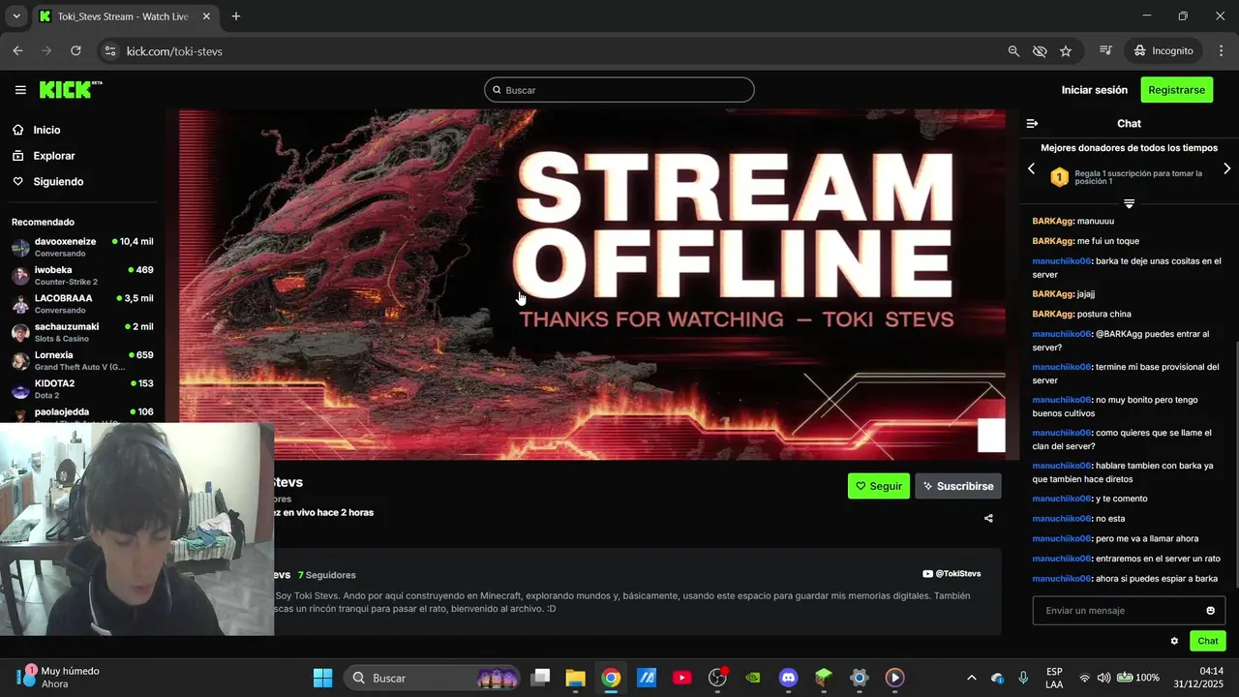Open the tab search dropdown

pos(16,16)
